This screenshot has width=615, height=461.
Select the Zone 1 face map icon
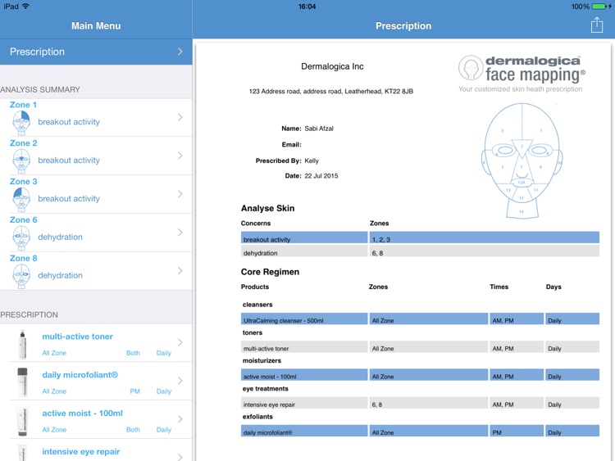[x=21, y=123]
